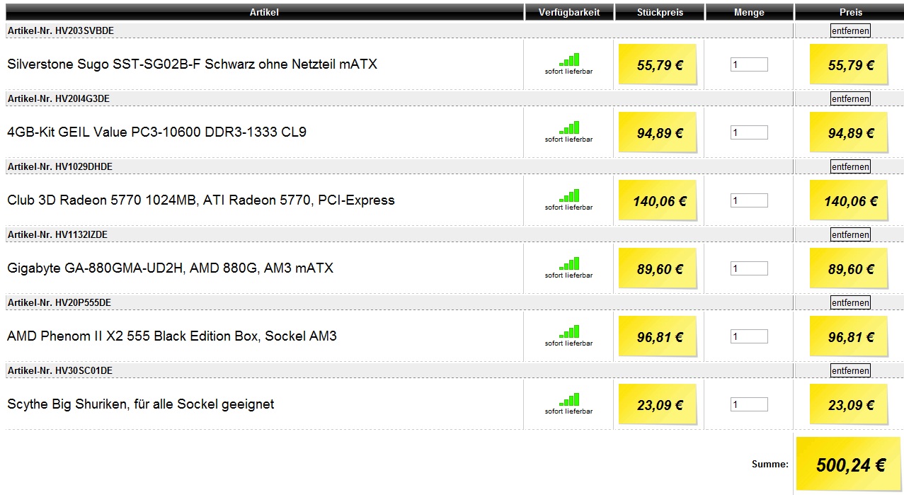Click the Verfügbarkeit column header
The width and height of the screenshot is (904, 495).
tap(569, 12)
